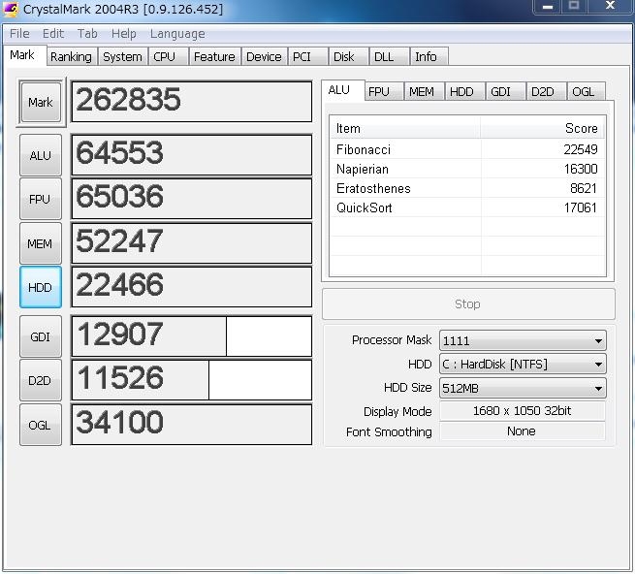Switch to the Feature tab
The image size is (635, 574).
point(214,56)
